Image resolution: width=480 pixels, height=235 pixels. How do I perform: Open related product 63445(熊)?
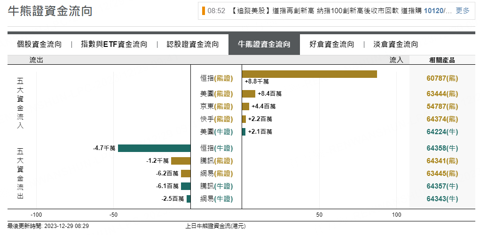coord(442,174)
